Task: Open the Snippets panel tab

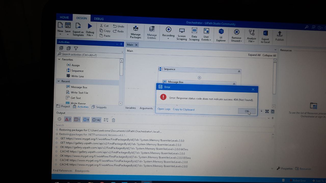Action: tap(99, 107)
